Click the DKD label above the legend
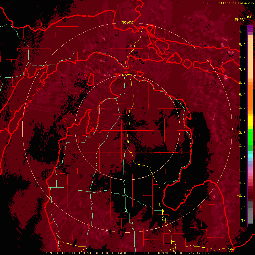255x255 pixels. tap(249, 17)
